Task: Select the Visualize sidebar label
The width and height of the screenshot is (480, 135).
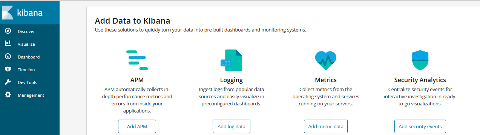Action: coord(26,44)
